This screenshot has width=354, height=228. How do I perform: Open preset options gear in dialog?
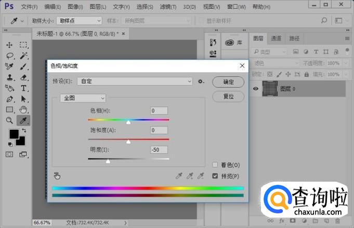[x=201, y=82]
